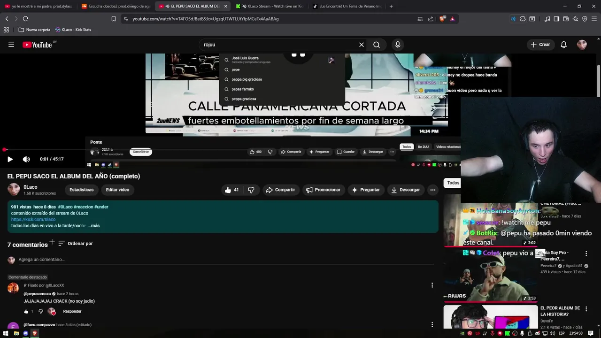Viewport: 601px width, 338px height.
Task: Open the Ordenar por sort menu
Action: click(76, 244)
